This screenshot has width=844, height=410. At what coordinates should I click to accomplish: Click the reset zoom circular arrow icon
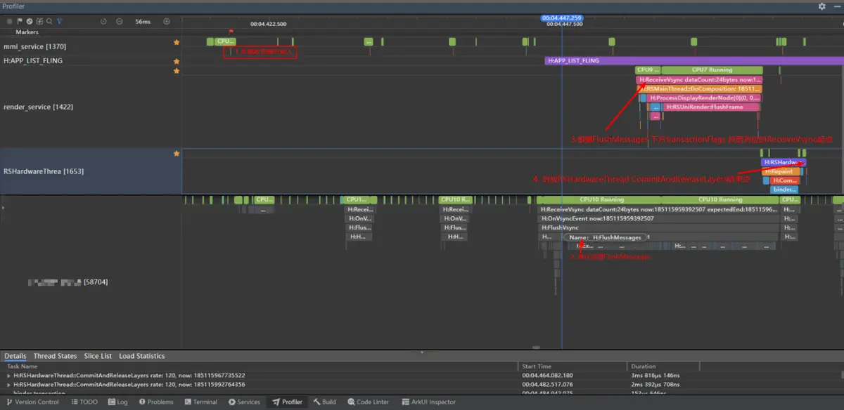point(103,21)
